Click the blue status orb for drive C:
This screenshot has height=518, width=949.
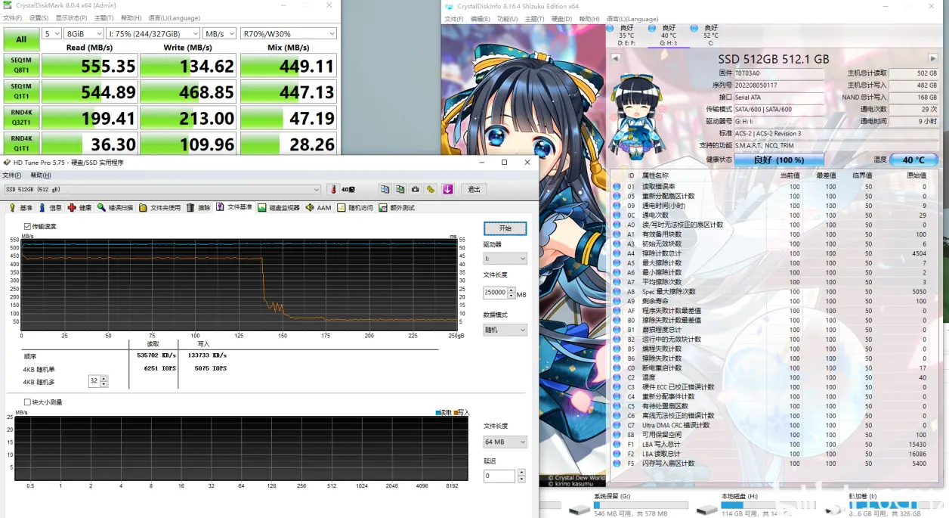[x=694, y=28]
